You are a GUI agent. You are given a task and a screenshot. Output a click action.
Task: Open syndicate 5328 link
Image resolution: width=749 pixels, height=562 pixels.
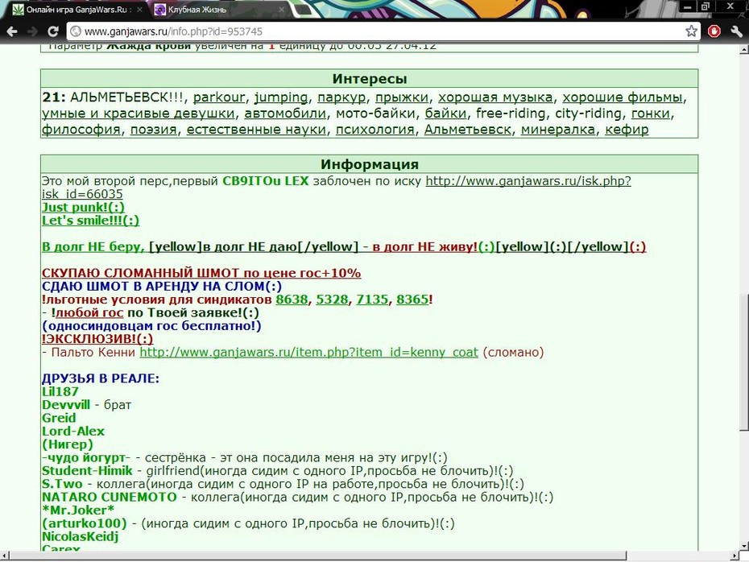click(x=332, y=300)
